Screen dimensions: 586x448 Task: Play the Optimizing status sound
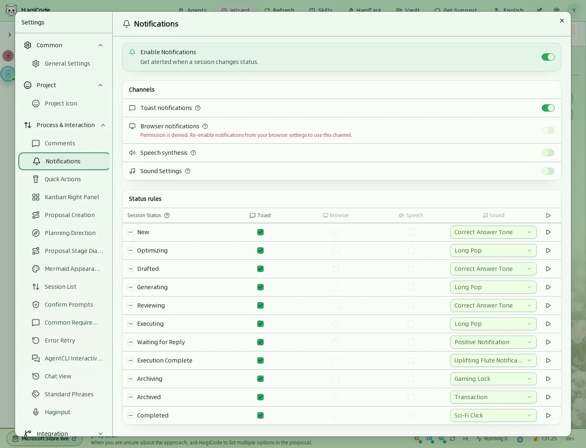point(548,250)
